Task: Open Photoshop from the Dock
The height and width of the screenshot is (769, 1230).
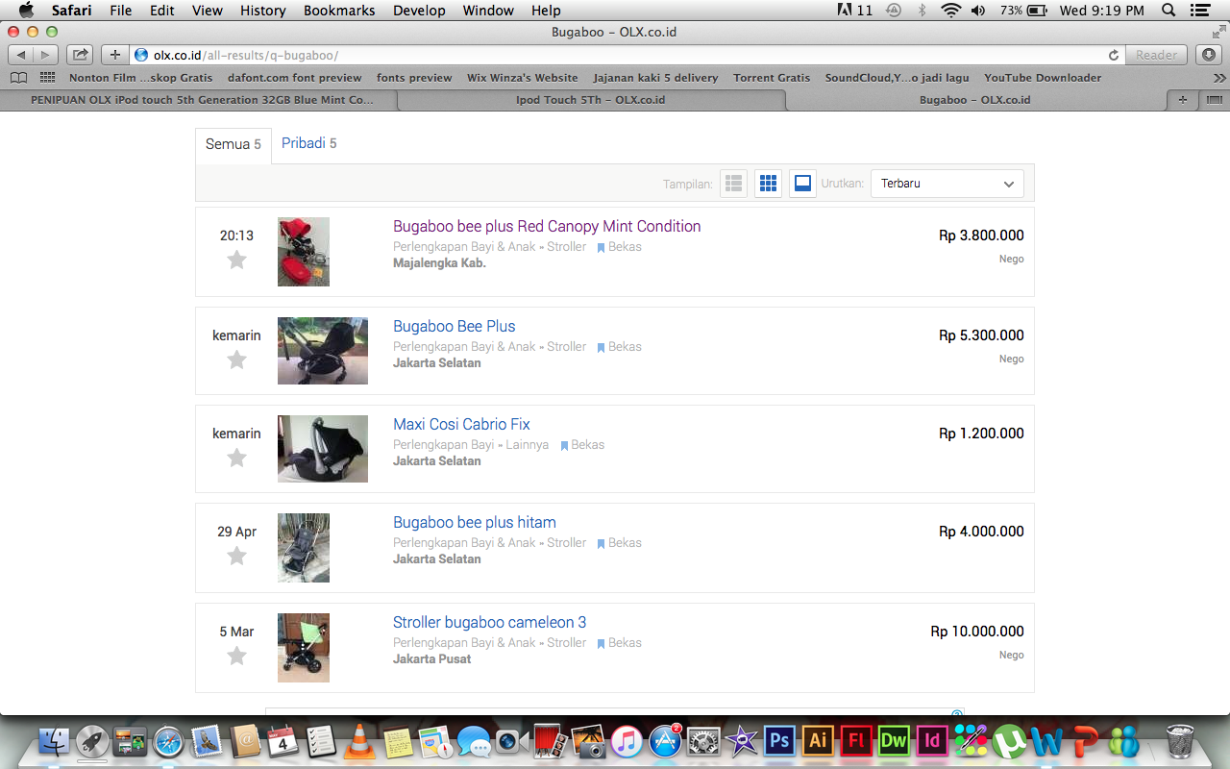Action: pos(779,741)
